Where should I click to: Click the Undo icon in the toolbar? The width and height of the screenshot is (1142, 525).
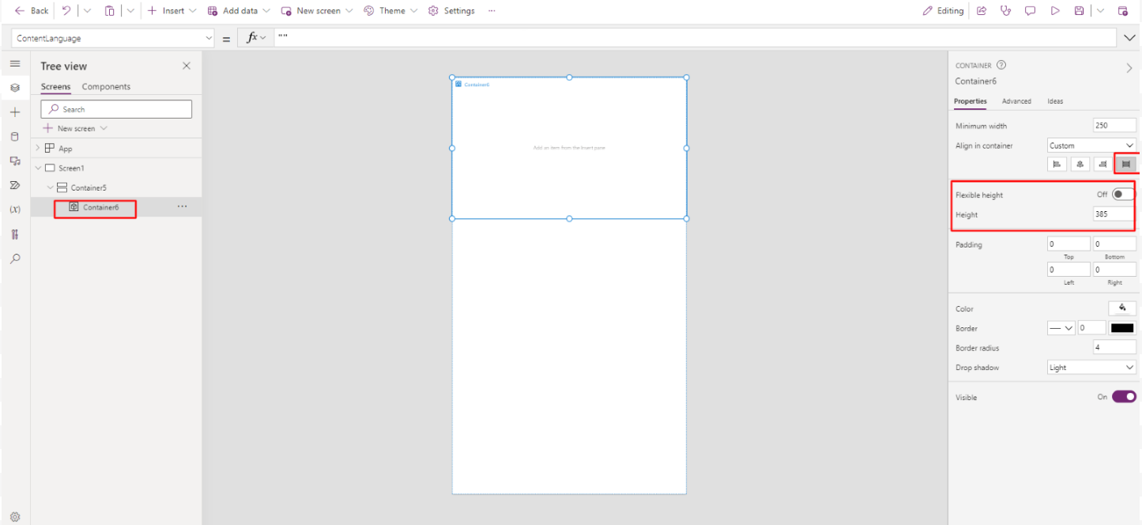click(x=66, y=11)
